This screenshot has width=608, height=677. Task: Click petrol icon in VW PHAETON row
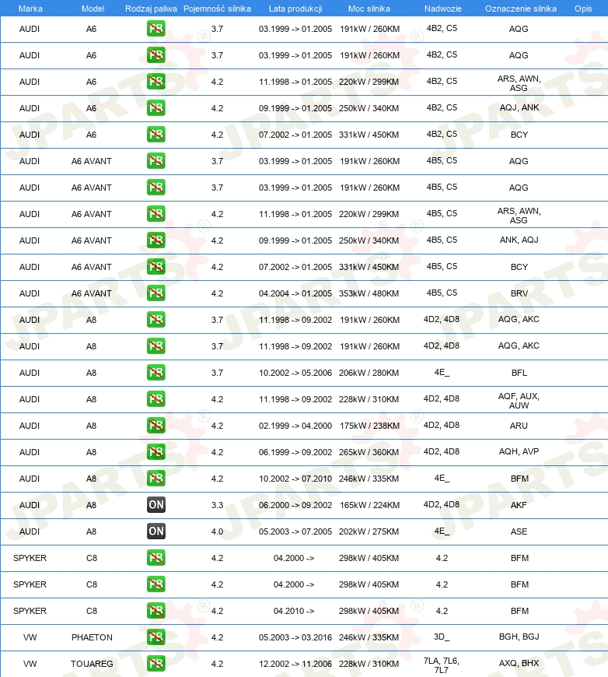click(155, 637)
